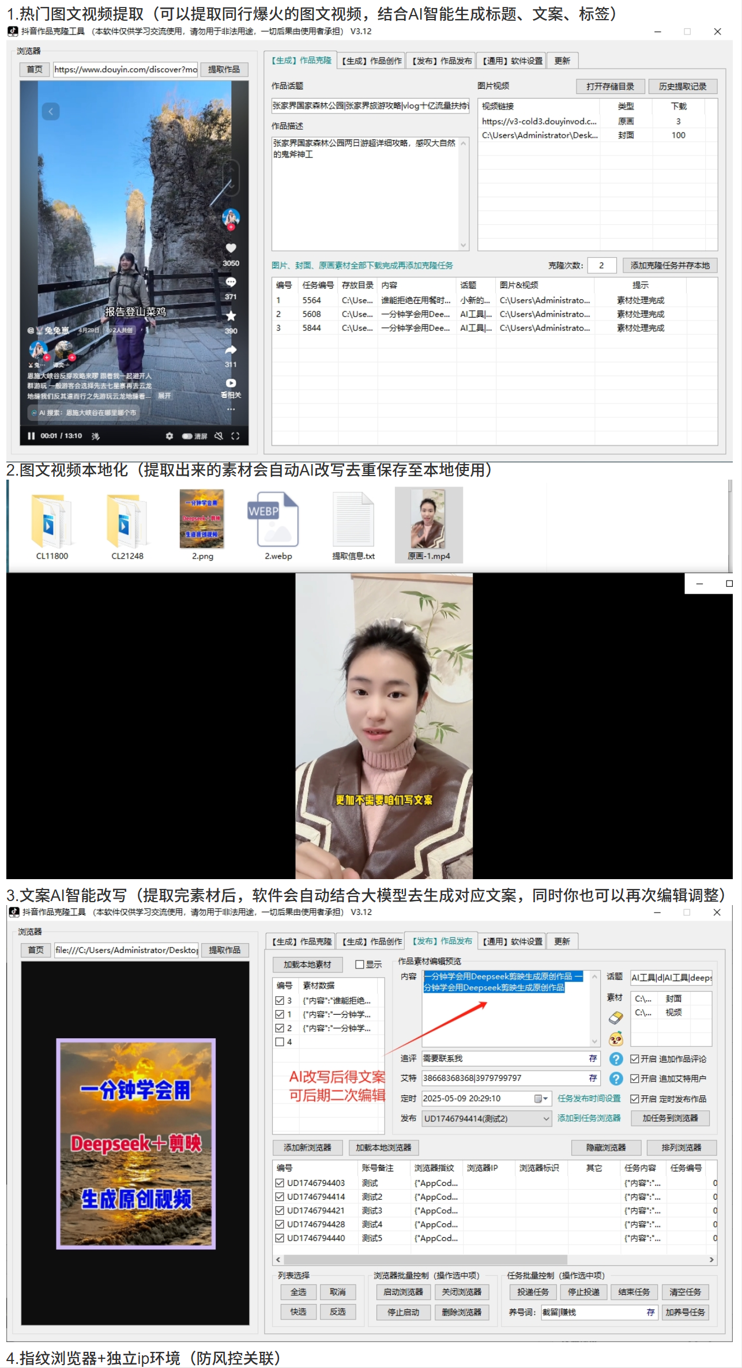
Task: Toggle 开启 追加艾特用户 checkbox
Action: pos(634,1079)
